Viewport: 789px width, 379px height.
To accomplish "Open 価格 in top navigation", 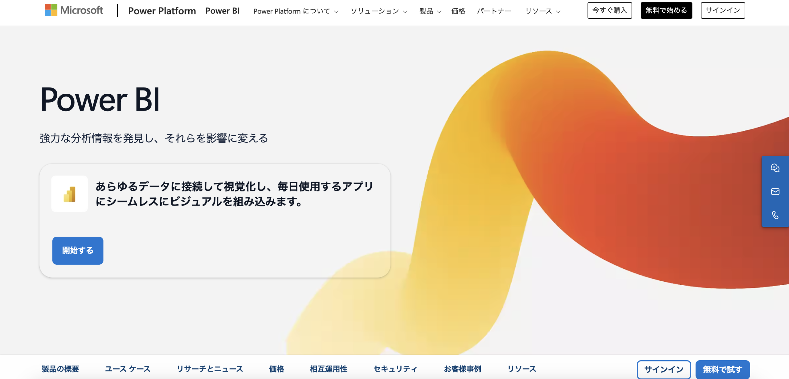I will click(458, 11).
